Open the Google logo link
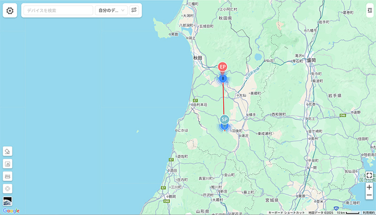The height and width of the screenshot is (215, 376). pos(11,211)
